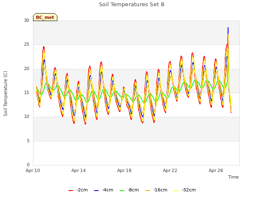Screen dimensions: 264x198
Task: Click the 5 y-axis tick label
Action: pyautogui.click(x=28, y=141)
